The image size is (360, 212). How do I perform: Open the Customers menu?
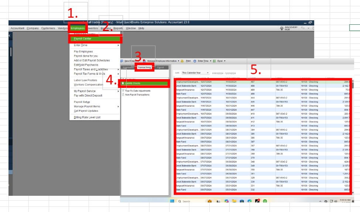[x=48, y=28]
